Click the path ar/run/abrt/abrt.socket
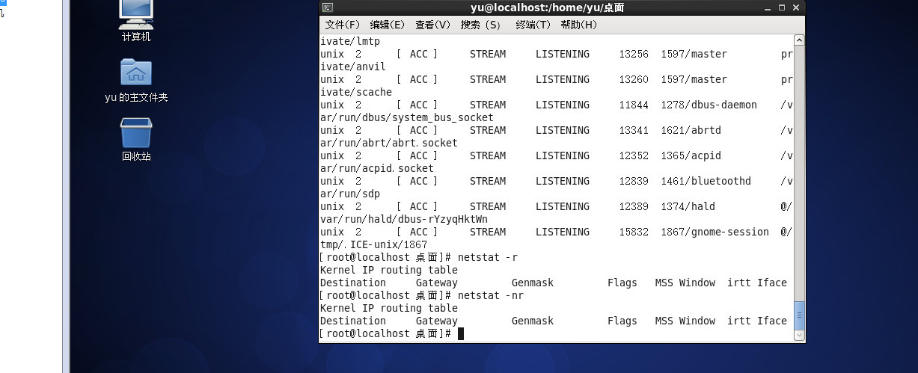Image resolution: width=918 pixels, height=373 pixels. click(389, 143)
